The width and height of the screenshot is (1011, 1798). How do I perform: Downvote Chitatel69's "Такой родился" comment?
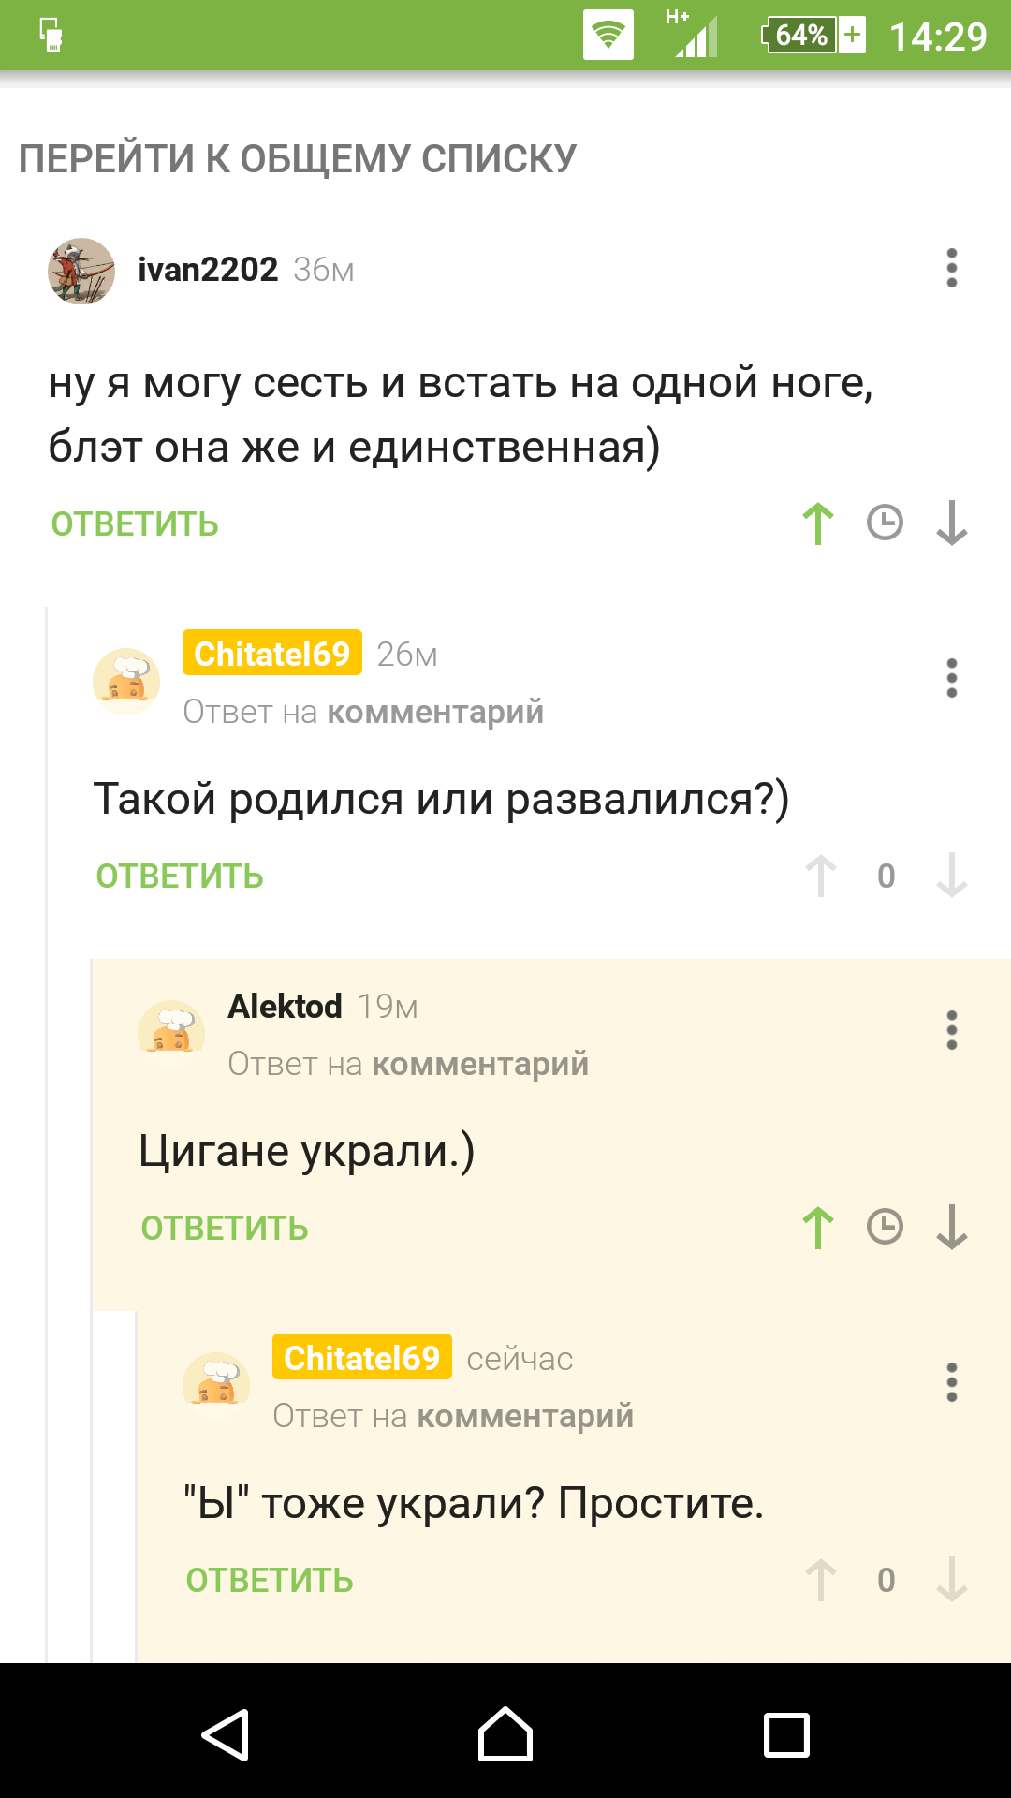point(951,877)
